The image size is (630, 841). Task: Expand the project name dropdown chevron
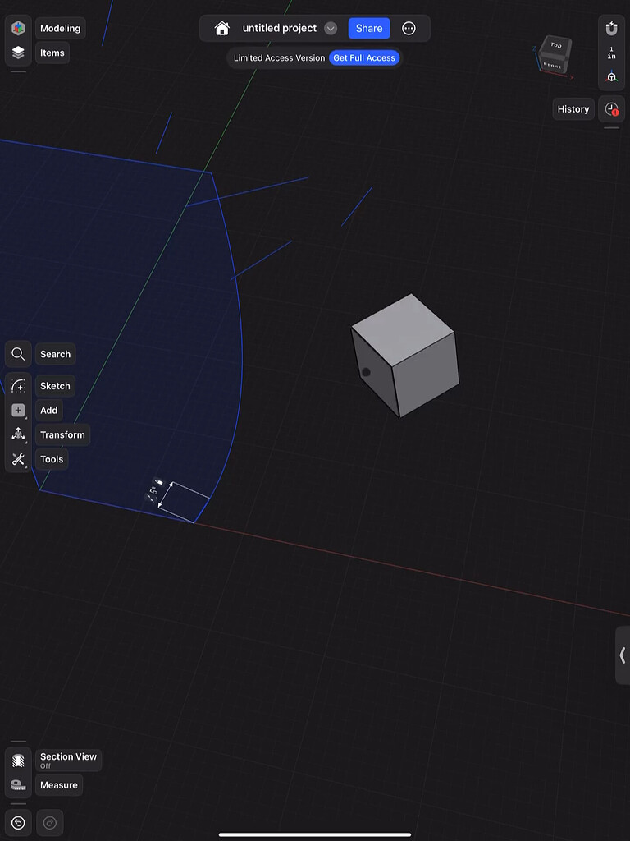331,29
